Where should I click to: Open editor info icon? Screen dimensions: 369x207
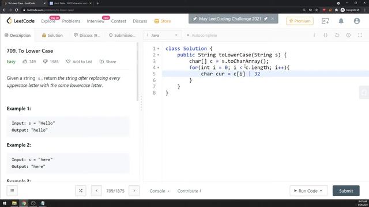point(314,35)
